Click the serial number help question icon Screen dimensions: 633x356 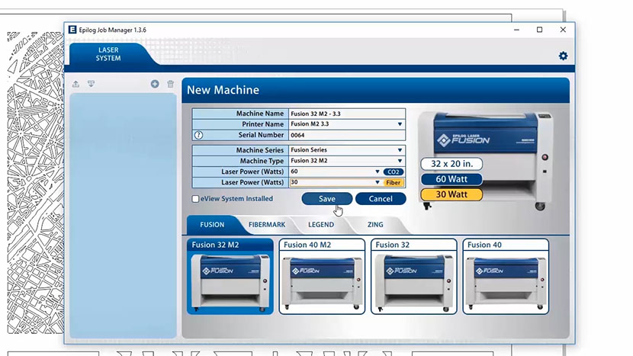coord(198,135)
